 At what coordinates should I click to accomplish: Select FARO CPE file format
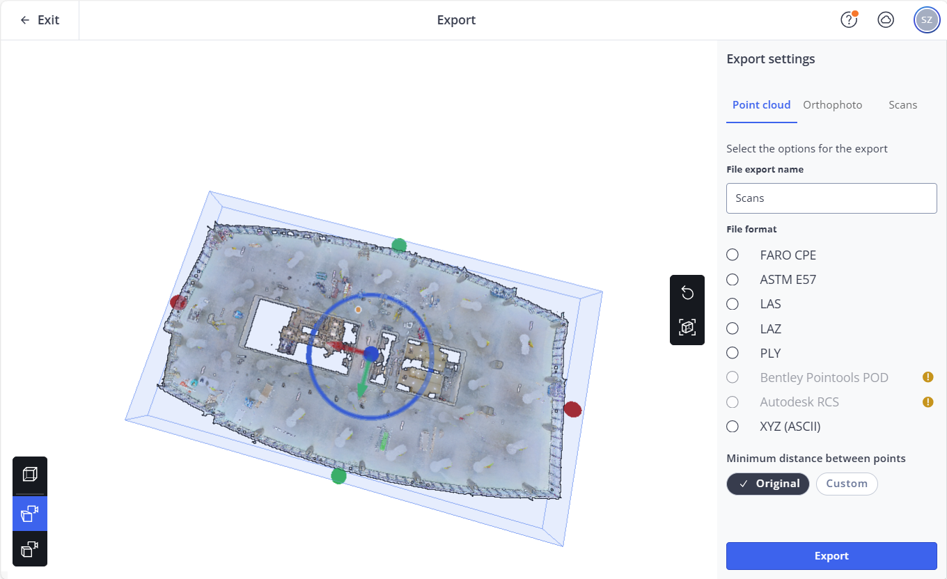pos(733,255)
